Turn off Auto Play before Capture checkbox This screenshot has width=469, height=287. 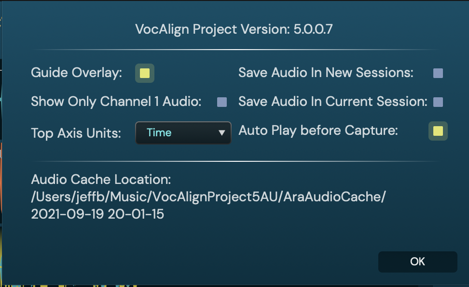pyautogui.click(x=438, y=131)
